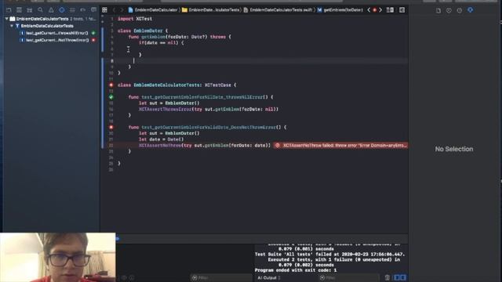Click the XCTAssertThrowsError line
This screenshot has height=282, width=502.
point(209,110)
